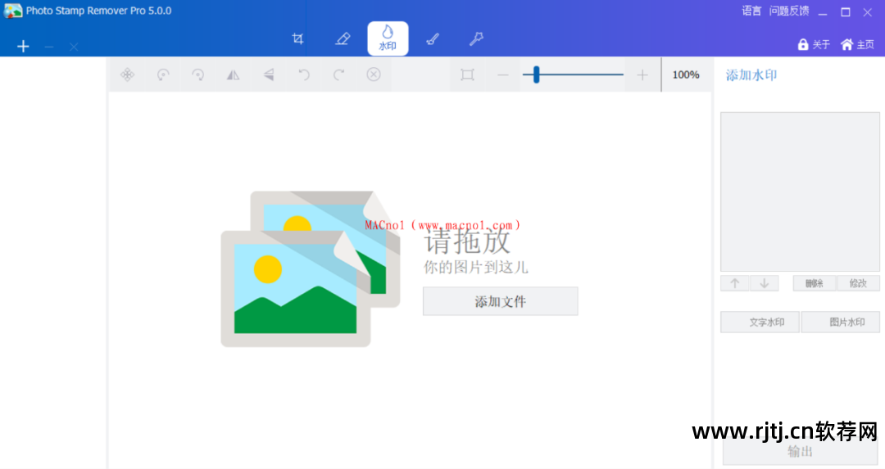The height and width of the screenshot is (469, 885).
Task: Open the 语言 language menu
Action: coord(751,11)
